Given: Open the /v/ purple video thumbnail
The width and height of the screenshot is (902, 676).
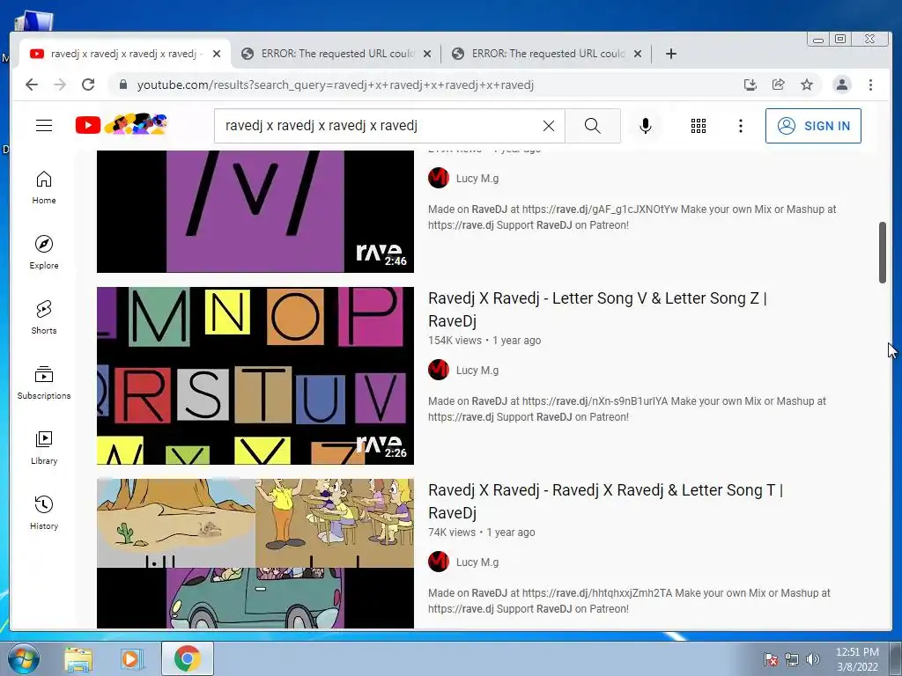Looking at the screenshot, I should coord(255,211).
